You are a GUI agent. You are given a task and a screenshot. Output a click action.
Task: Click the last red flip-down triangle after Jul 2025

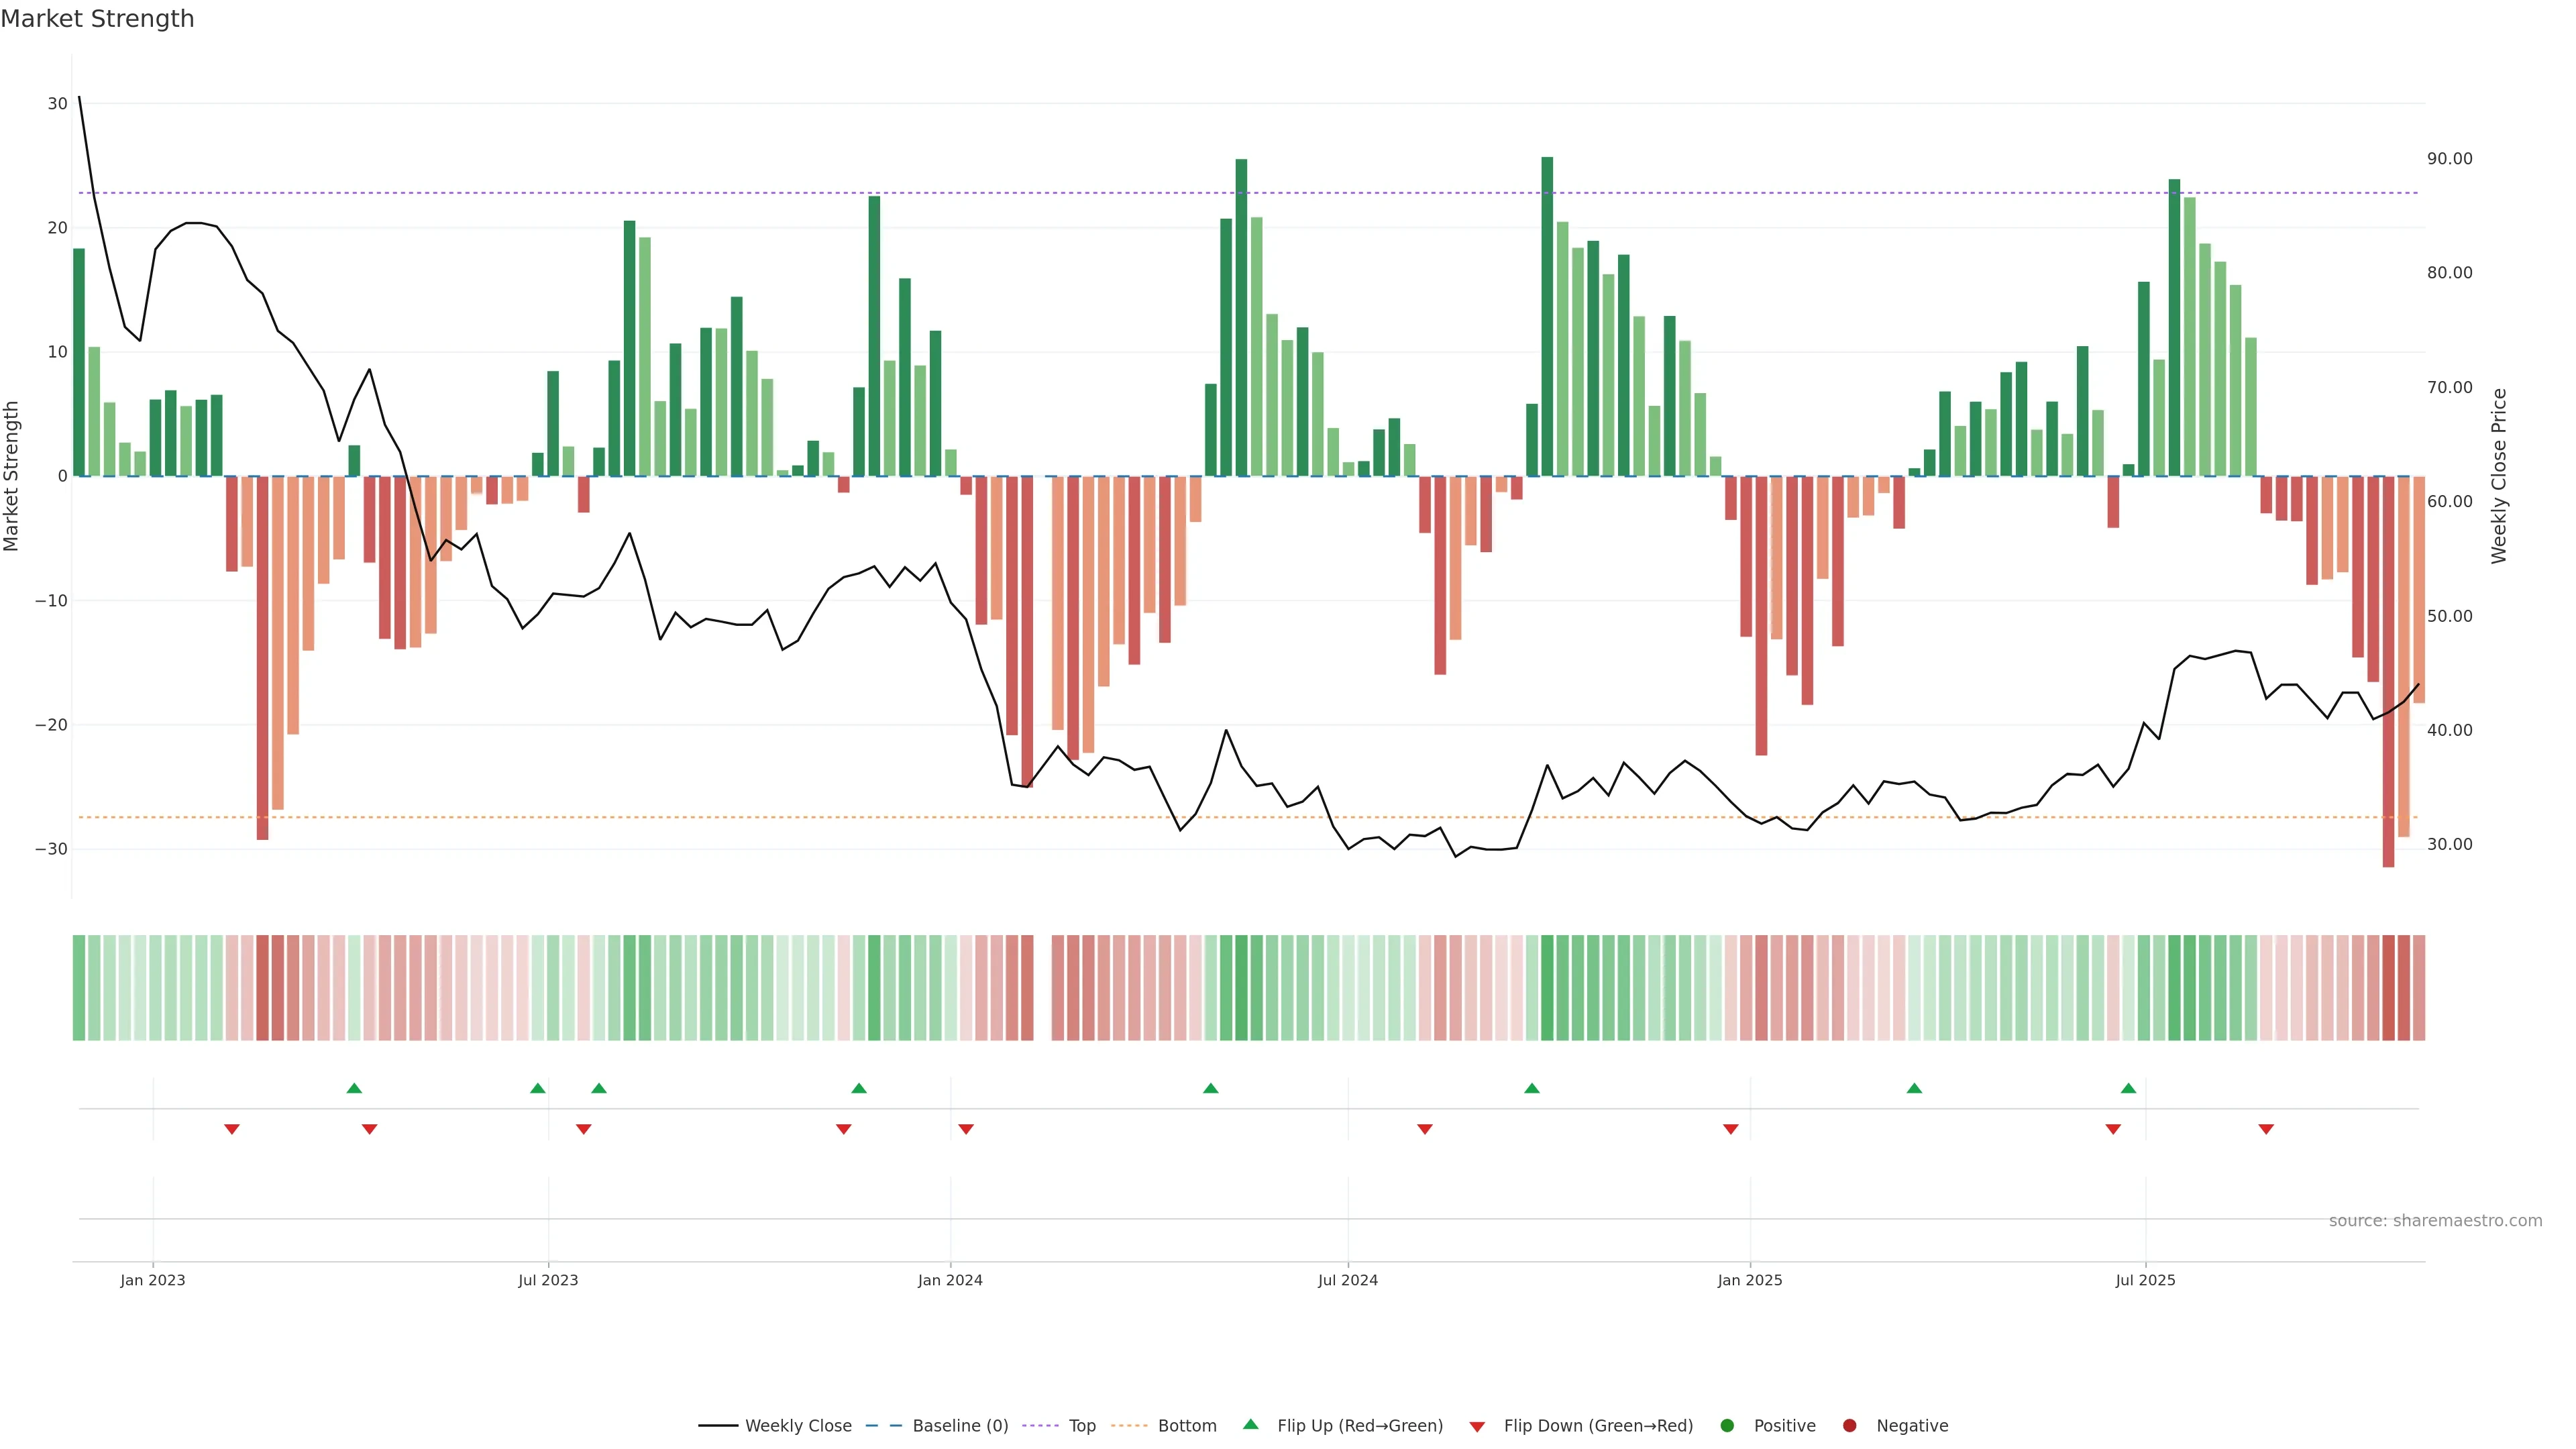tap(2266, 1129)
